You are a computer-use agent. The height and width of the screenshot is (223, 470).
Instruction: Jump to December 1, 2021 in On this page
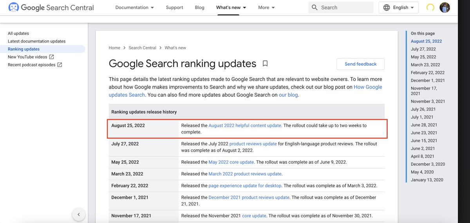(x=428, y=80)
